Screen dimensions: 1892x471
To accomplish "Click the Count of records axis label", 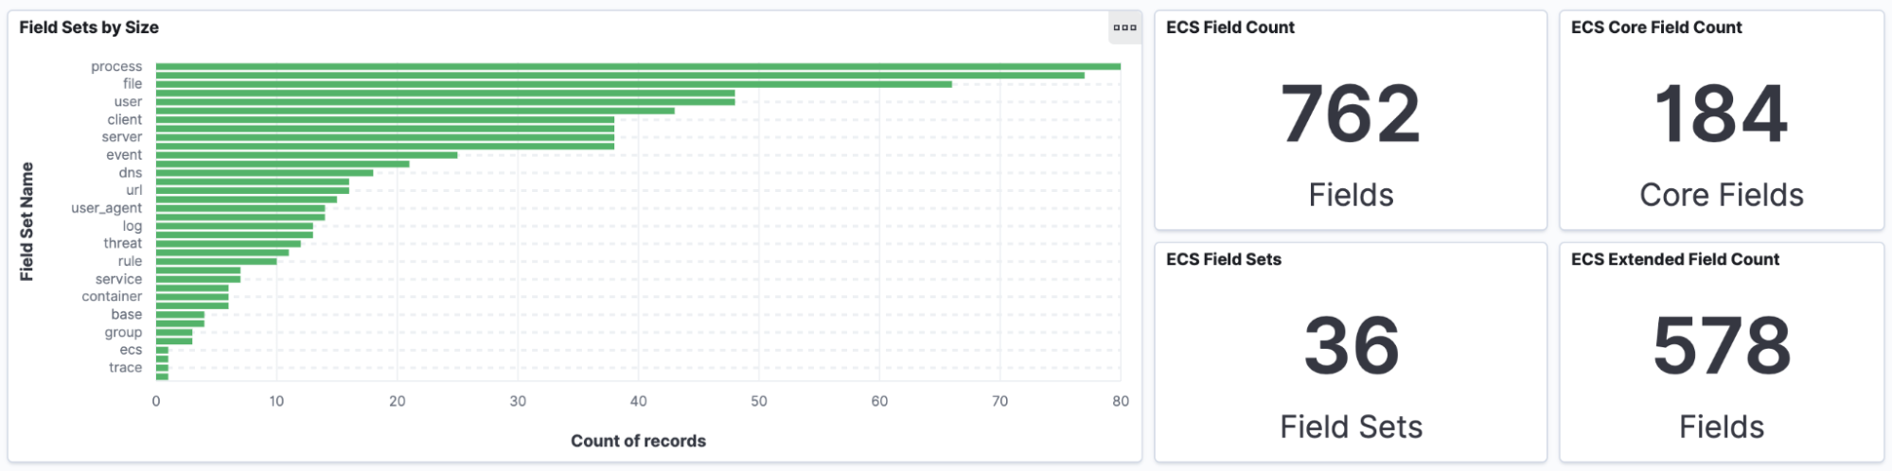I will [x=638, y=441].
